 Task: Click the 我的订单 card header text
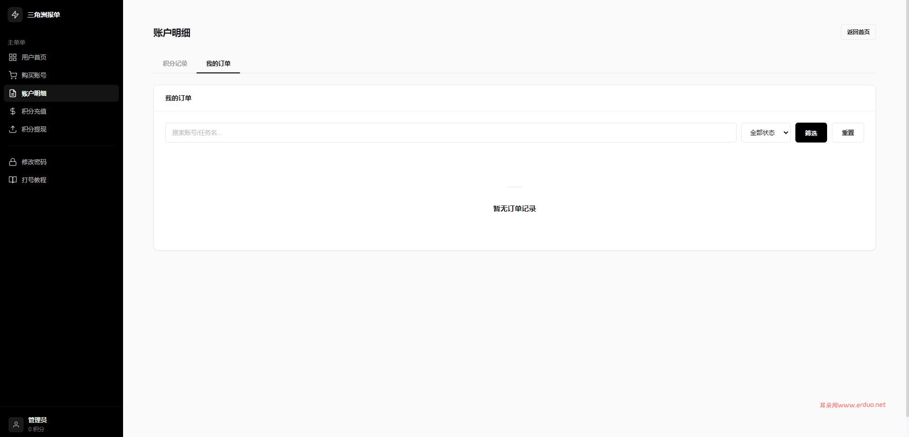click(178, 98)
